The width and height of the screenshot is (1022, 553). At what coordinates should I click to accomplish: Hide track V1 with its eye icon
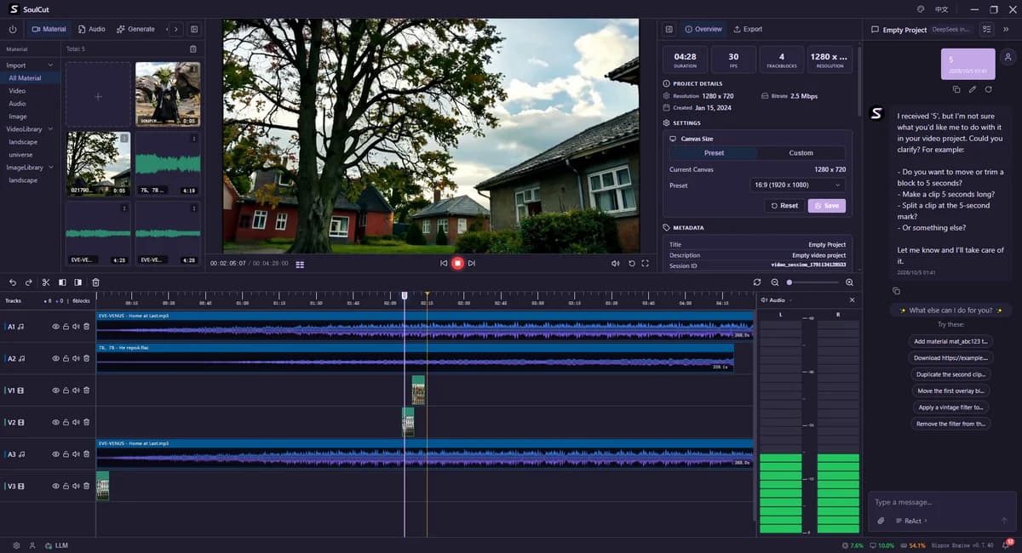point(56,391)
